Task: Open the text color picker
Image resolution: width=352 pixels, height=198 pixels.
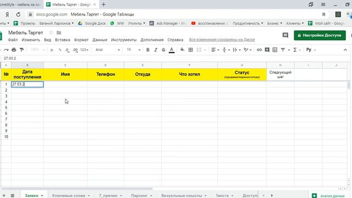Action: pyautogui.click(x=172, y=50)
